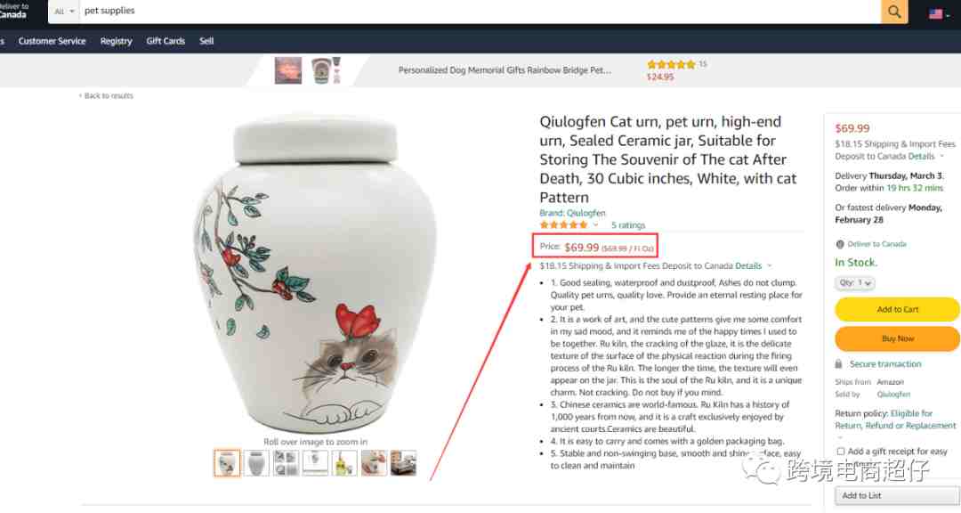Click into the pet supplies search field
Viewport: 961px width, 513px height.
480,11
